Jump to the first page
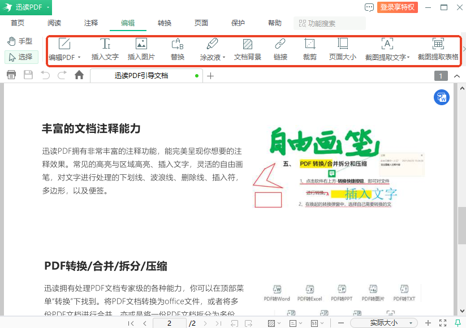This screenshot has height=328, width=466. [131, 323]
